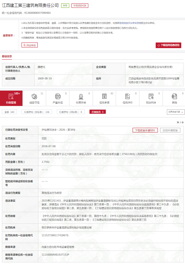Sort by 处罚决定日期 dropdown
The image size is (185, 264).
pos(176,112)
